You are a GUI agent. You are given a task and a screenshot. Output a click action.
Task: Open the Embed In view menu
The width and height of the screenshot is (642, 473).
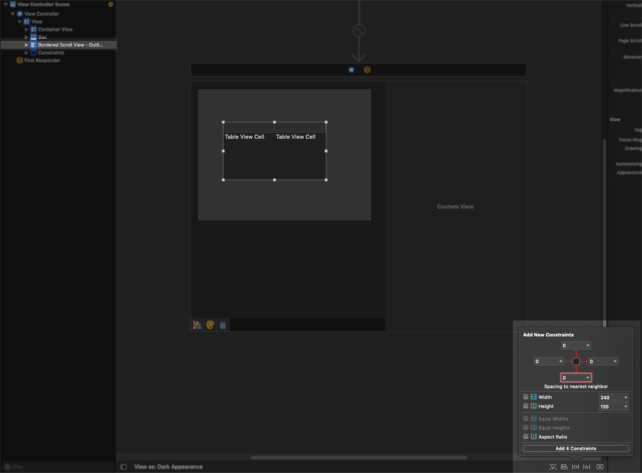pyautogui.click(x=600, y=467)
